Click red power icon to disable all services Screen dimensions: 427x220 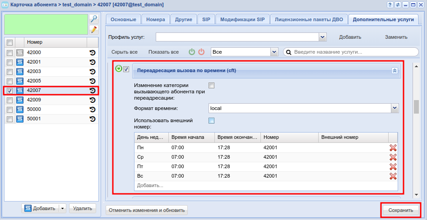click(x=201, y=52)
